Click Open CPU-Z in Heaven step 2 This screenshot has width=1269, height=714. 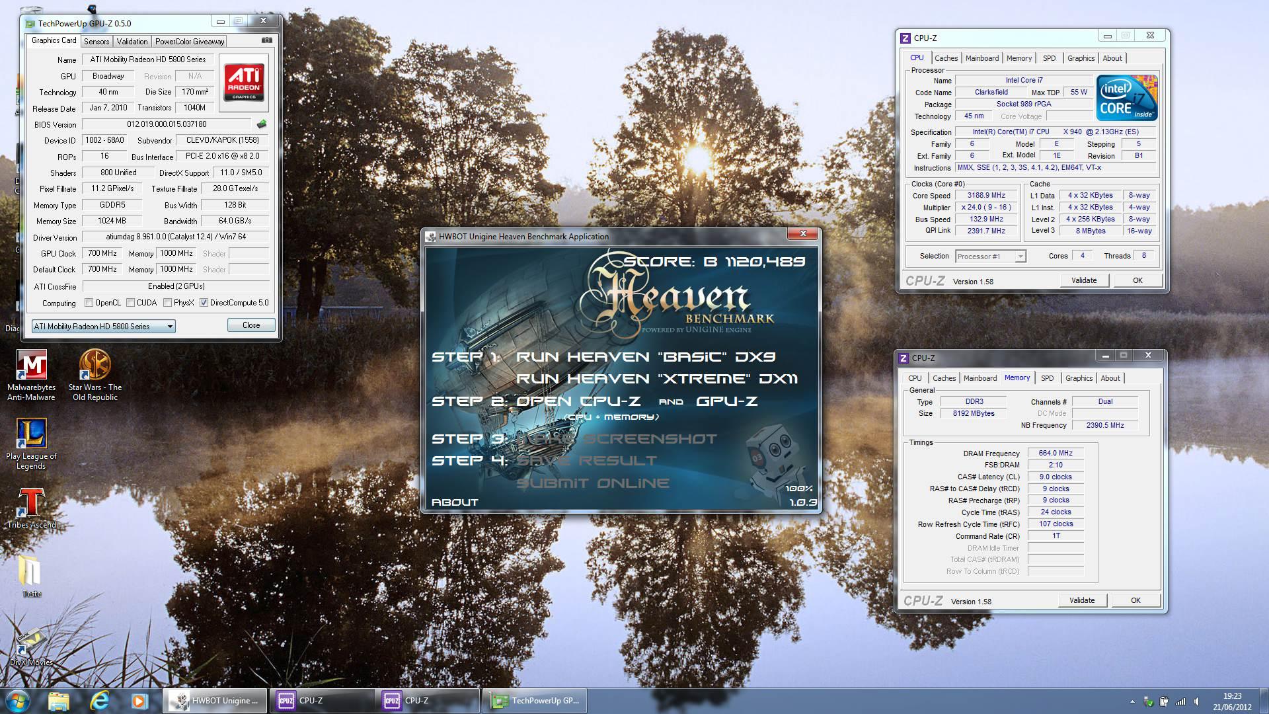[x=578, y=401]
